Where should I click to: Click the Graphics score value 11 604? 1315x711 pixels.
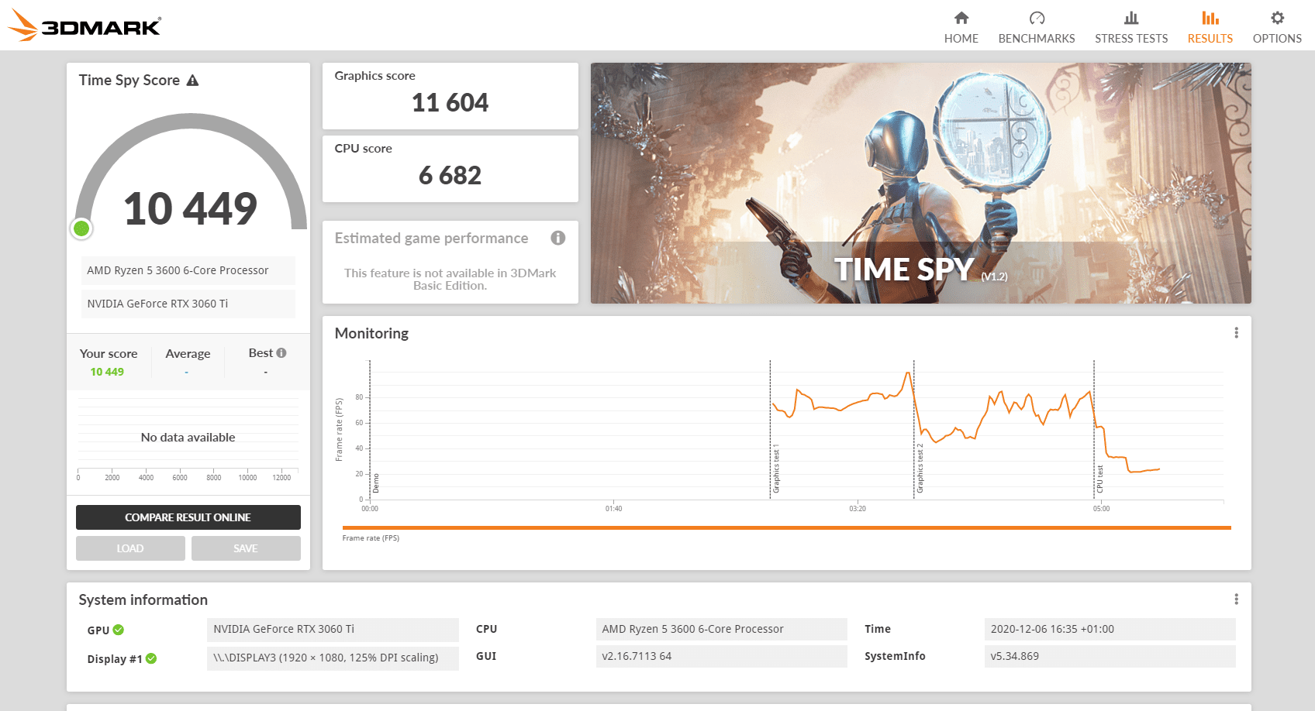450,103
